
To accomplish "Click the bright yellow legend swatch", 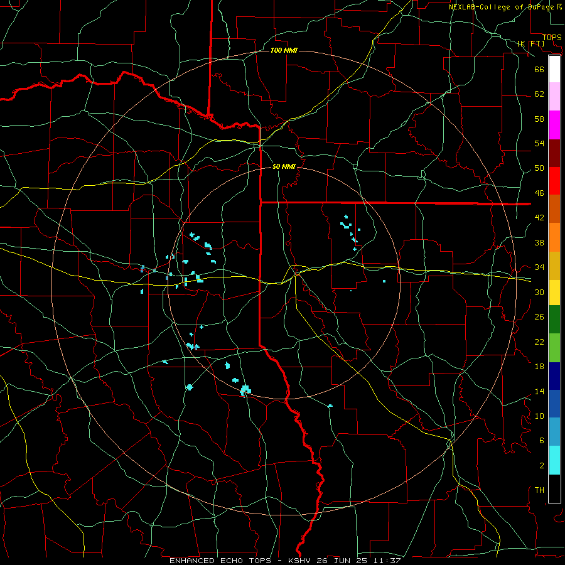I will 554,293.
